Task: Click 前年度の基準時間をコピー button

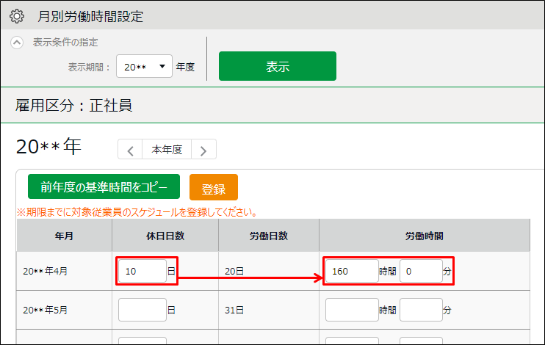Action: tap(104, 186)
